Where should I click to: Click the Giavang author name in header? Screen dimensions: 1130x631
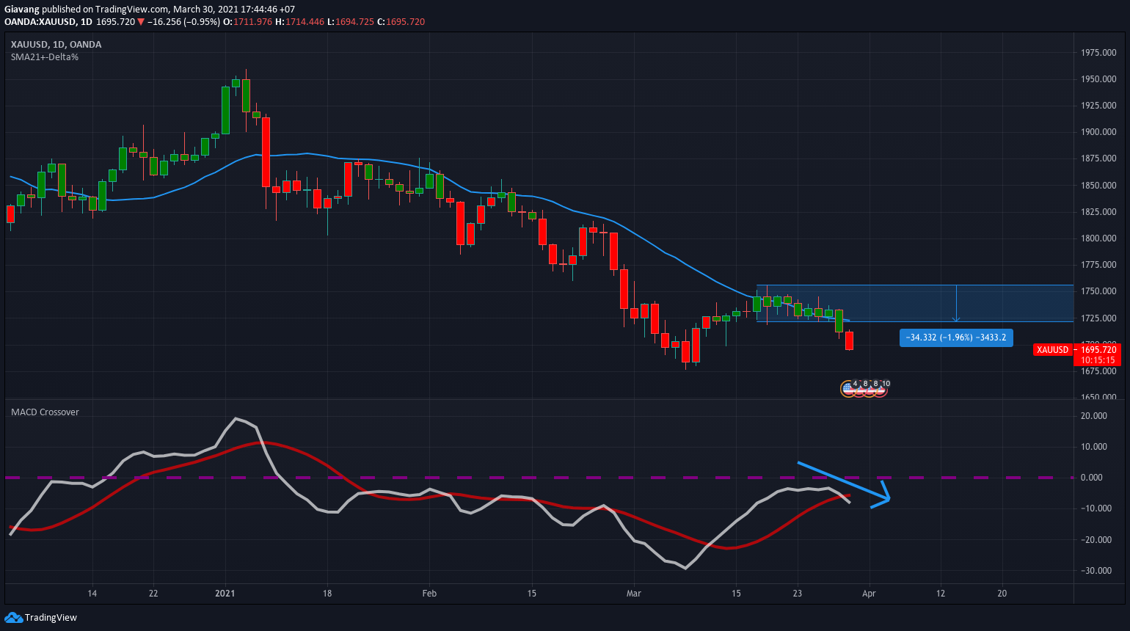[x=22, y=10]
